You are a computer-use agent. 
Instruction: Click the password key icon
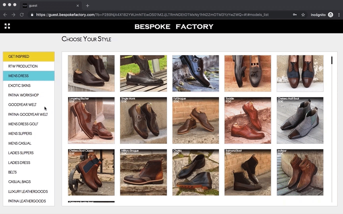click(x=295, y=15)
